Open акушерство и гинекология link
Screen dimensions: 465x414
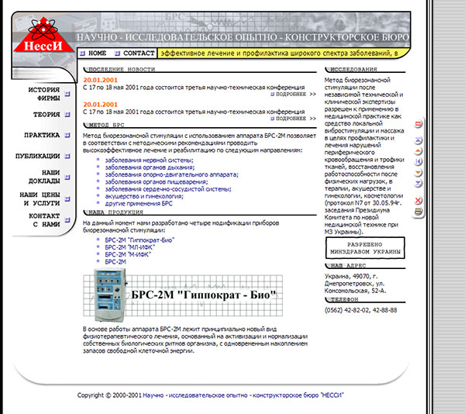click(144, 196)
